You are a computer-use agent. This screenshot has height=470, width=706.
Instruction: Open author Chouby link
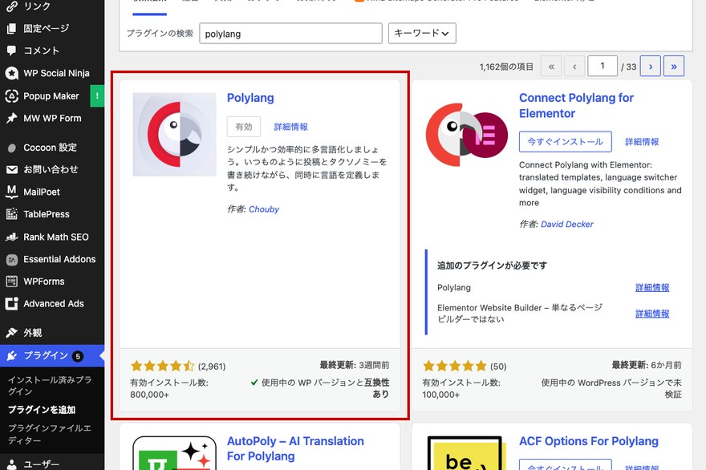click(x=264, y=209)
